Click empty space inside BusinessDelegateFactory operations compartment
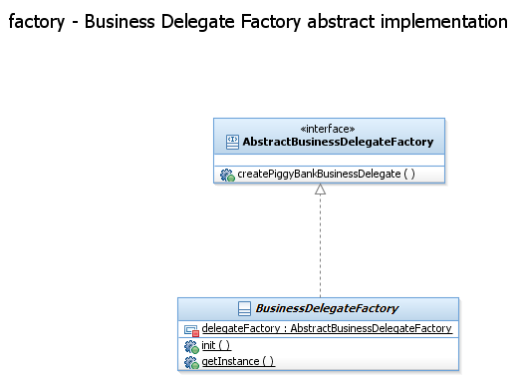Screen dimensions: 520x385 click(366, 354)
